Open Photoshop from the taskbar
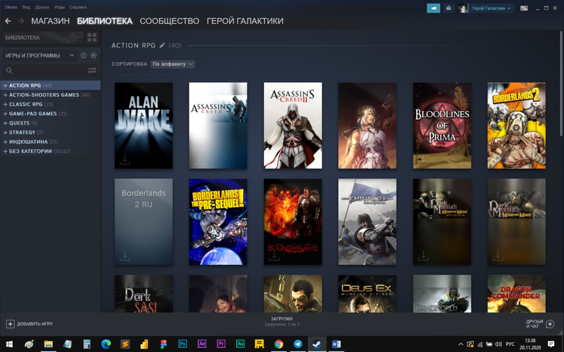 coord(182,344)
